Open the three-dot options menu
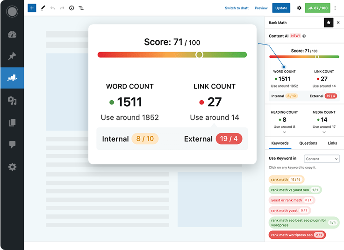 (x=335, y=8)
